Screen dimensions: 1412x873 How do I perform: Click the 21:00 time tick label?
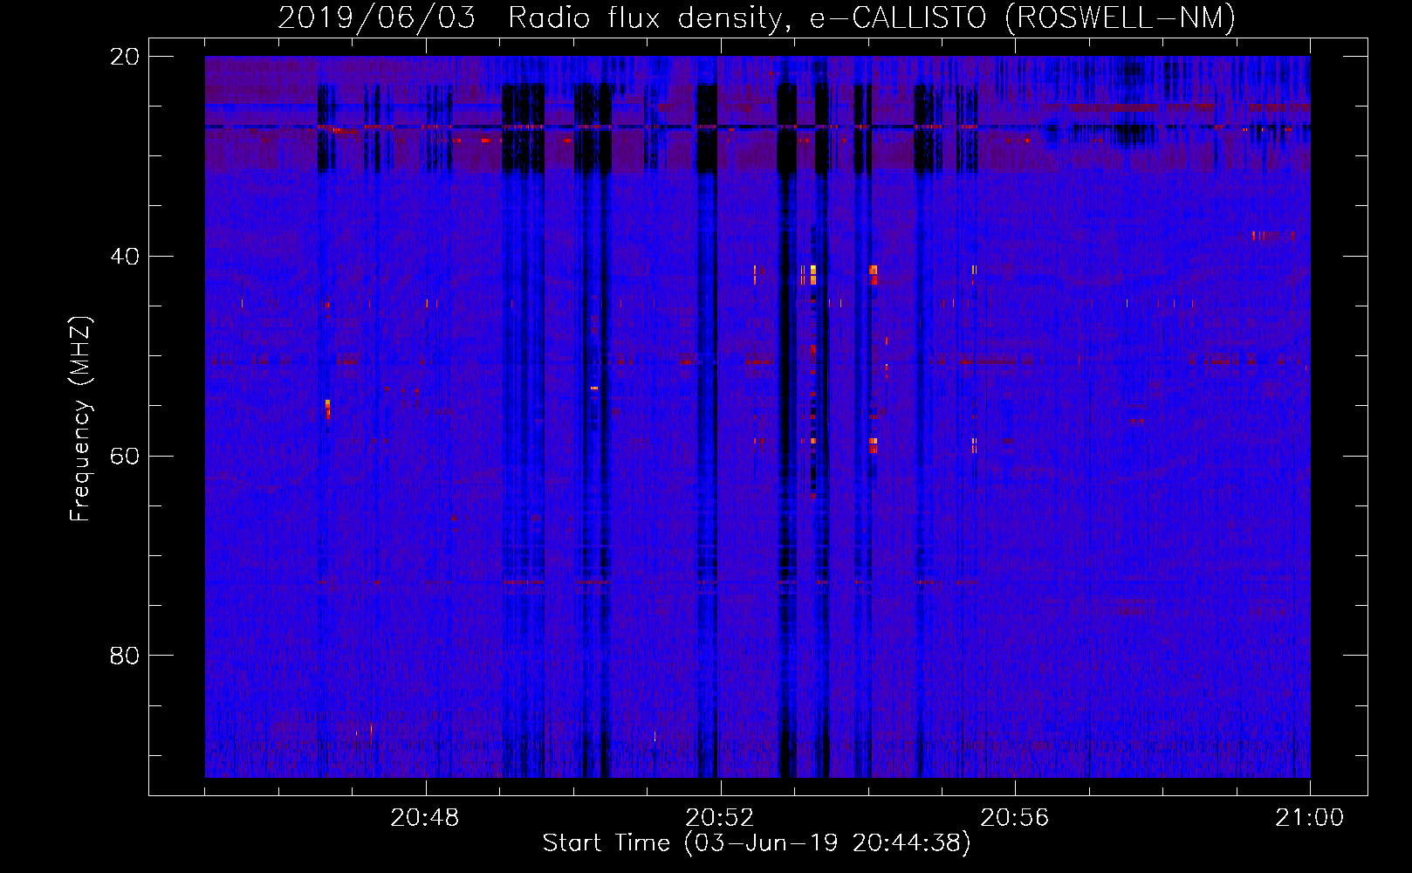click(1310, 818)
